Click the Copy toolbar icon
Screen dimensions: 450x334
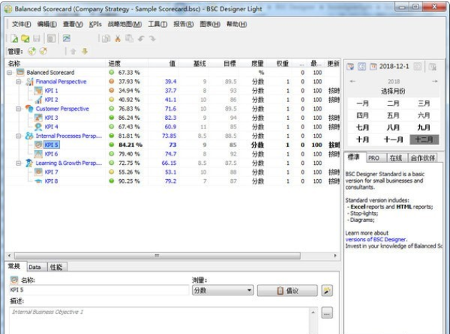(x=106, y=39)
